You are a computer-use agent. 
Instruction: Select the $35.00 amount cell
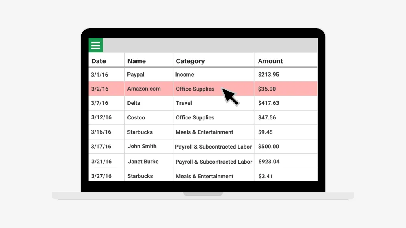(x=267, y=89)
